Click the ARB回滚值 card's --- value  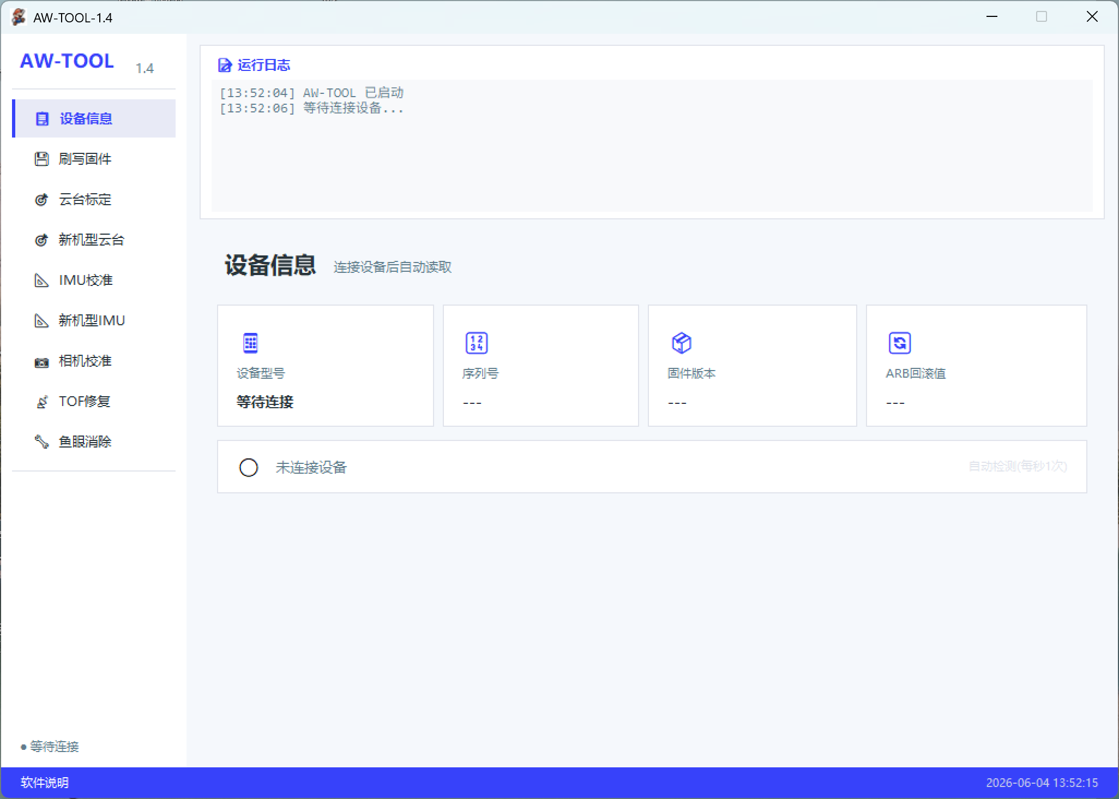(895, 403)
